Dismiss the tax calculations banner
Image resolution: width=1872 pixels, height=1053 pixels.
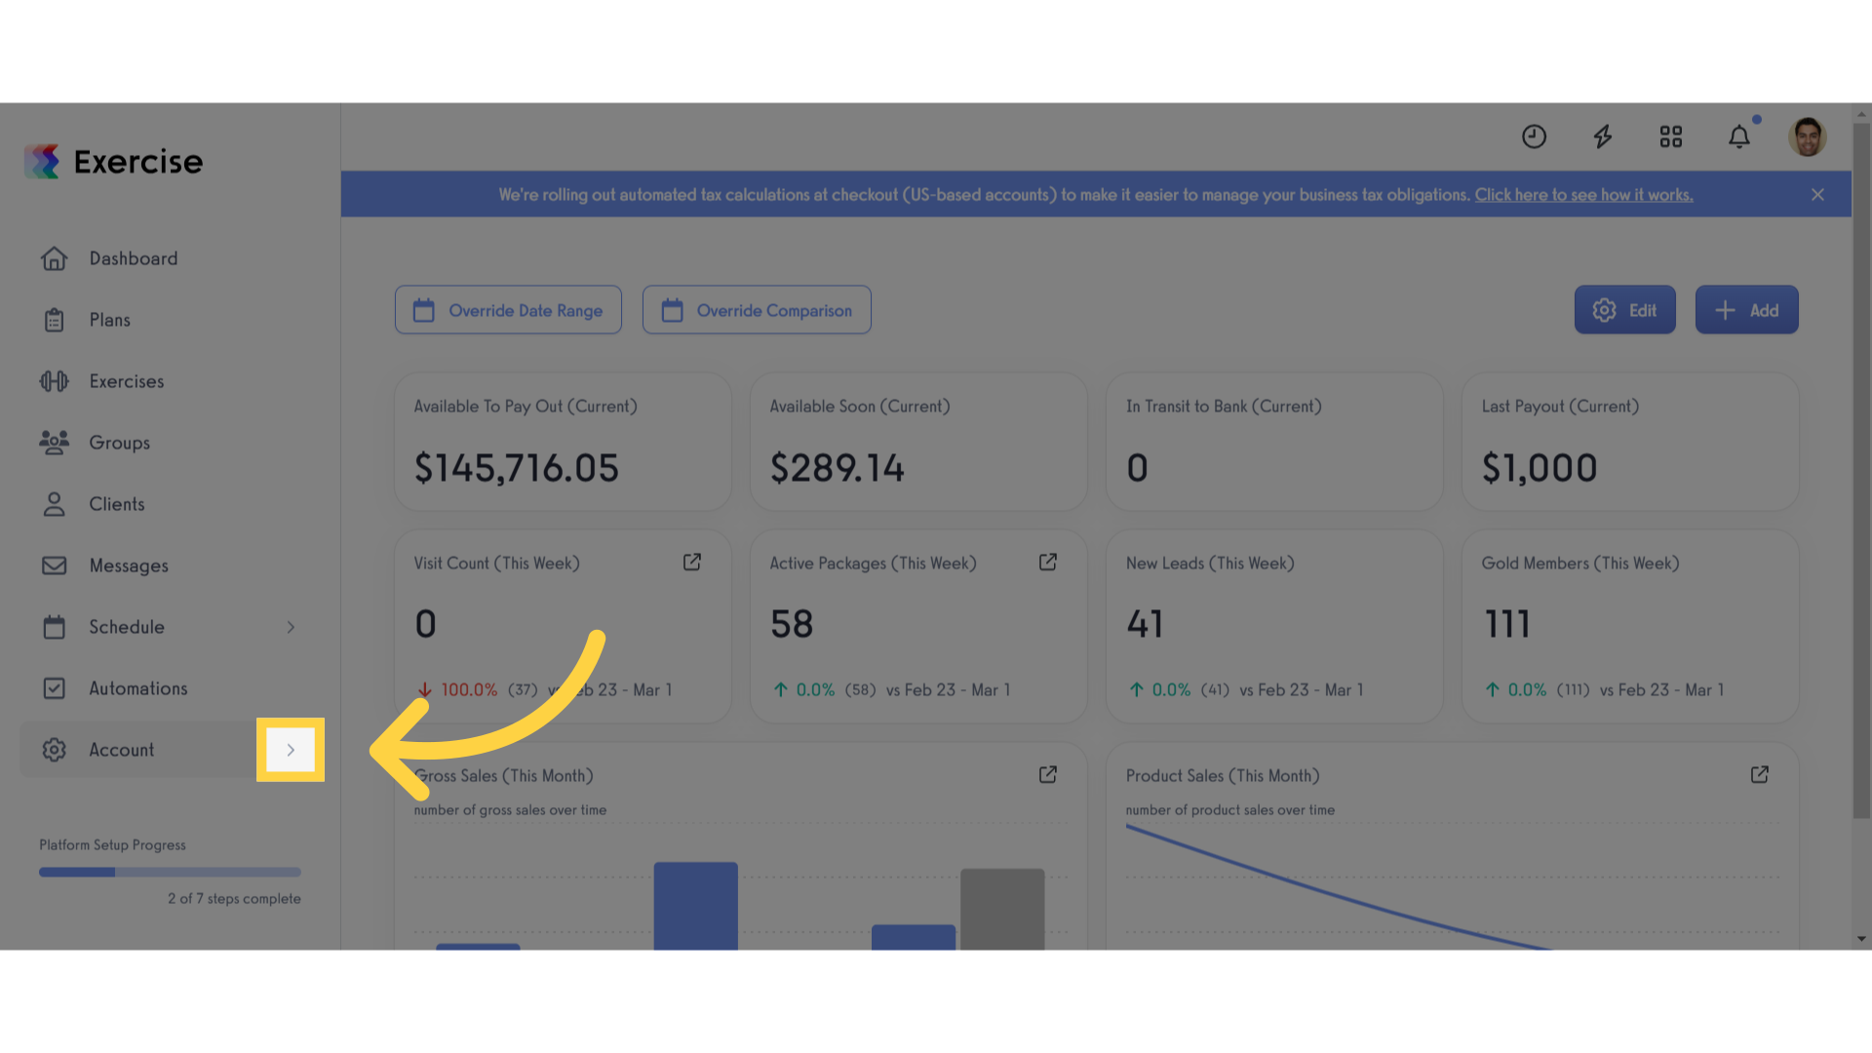click(1817, 195)
